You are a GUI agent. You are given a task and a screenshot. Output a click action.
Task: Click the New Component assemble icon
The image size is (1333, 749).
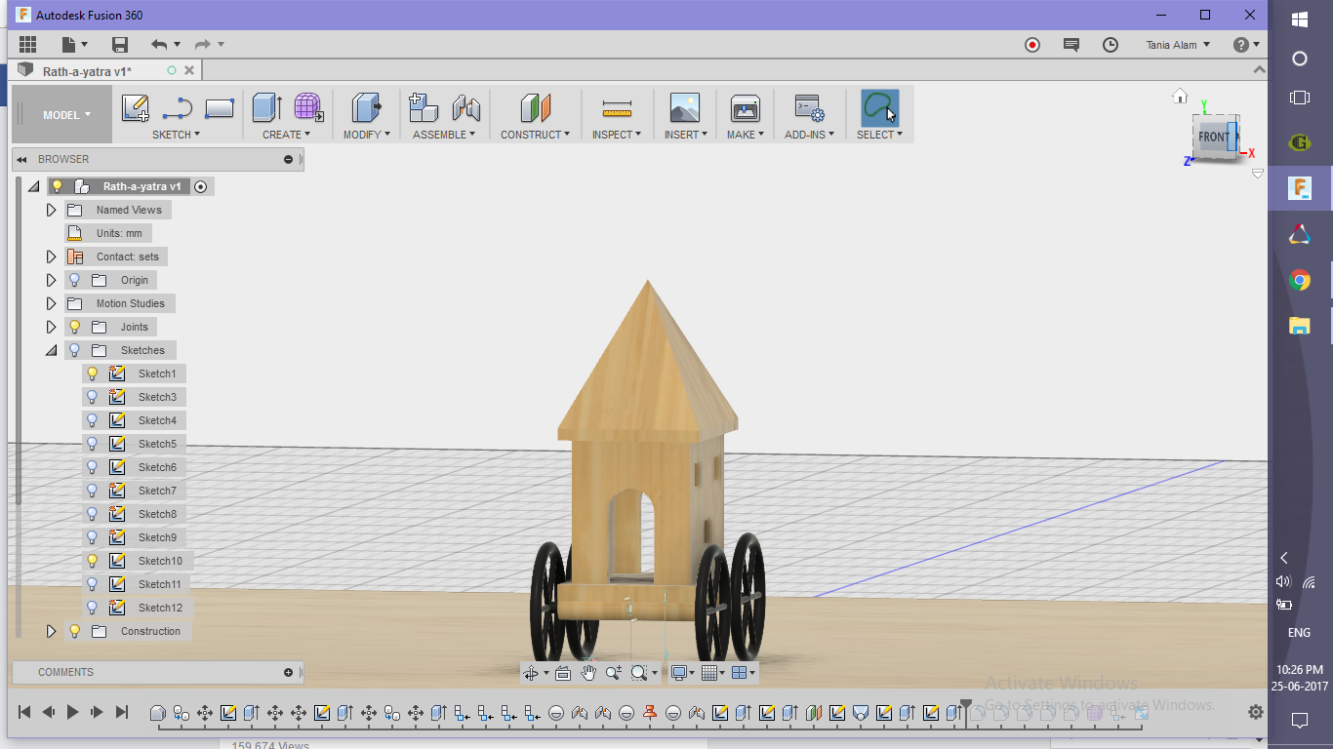click(x=423, y=107)
